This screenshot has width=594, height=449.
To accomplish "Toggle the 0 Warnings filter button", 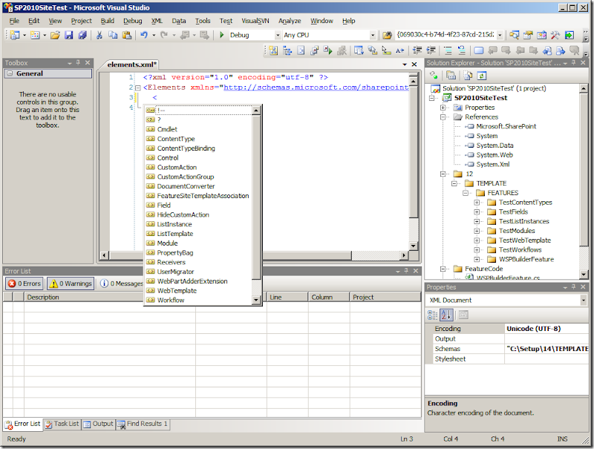I will coord(71,284).
